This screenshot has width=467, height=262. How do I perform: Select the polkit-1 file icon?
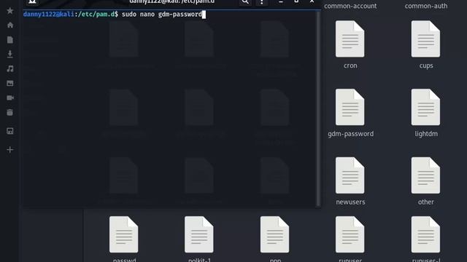(199, 234)
